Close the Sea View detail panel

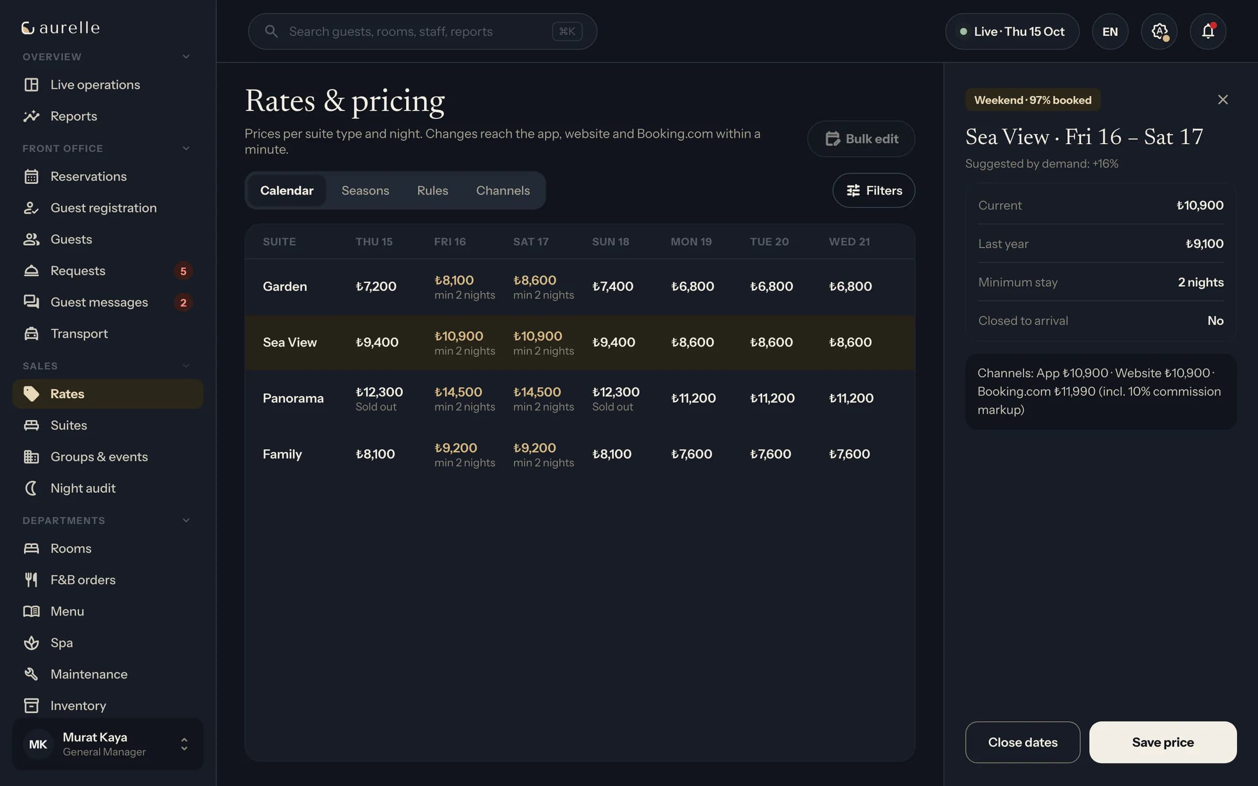coord(1222,100)
